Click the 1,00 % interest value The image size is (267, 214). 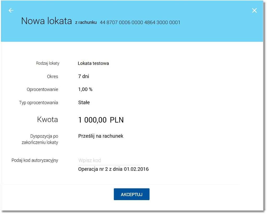(85, 89)
